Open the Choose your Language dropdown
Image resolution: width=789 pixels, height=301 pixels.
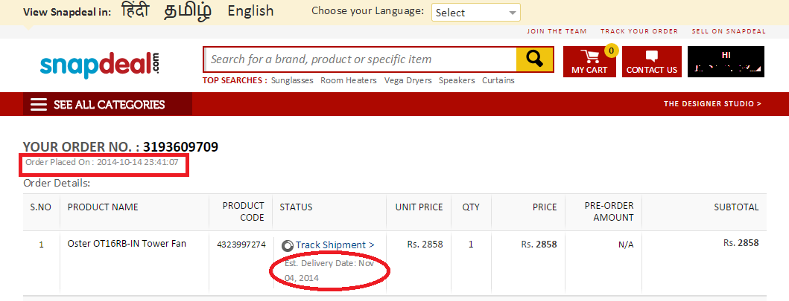476,13
